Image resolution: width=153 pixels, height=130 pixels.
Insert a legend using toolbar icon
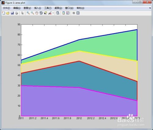tap(68, 13)
